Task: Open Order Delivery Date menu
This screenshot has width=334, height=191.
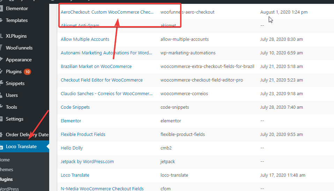Action: point(27,135)
